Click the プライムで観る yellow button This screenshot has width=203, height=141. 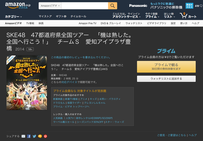[166, 67]
